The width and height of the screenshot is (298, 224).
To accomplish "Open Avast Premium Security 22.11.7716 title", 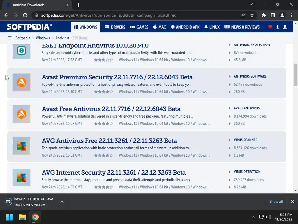I will tap(117, 77).
